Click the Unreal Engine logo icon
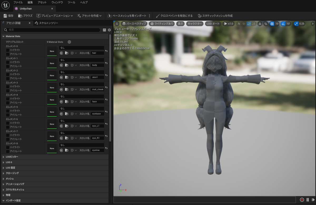 pyautogui.click(x=6, y=5)
